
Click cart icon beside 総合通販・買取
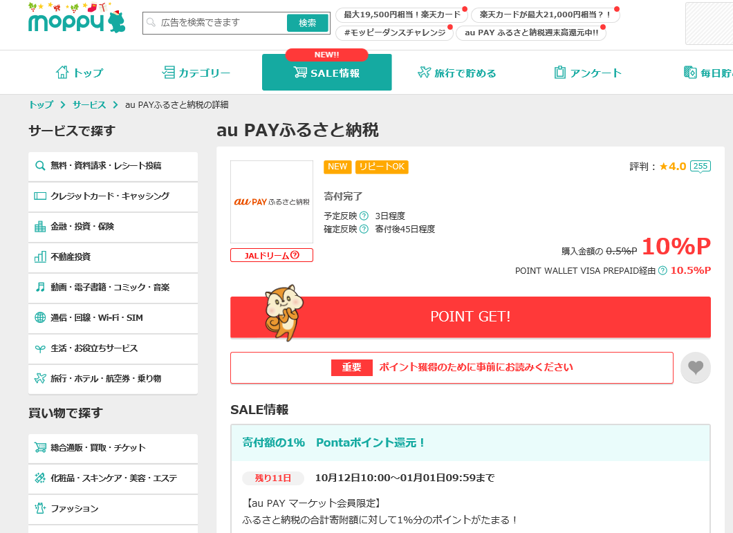[40, 447]
